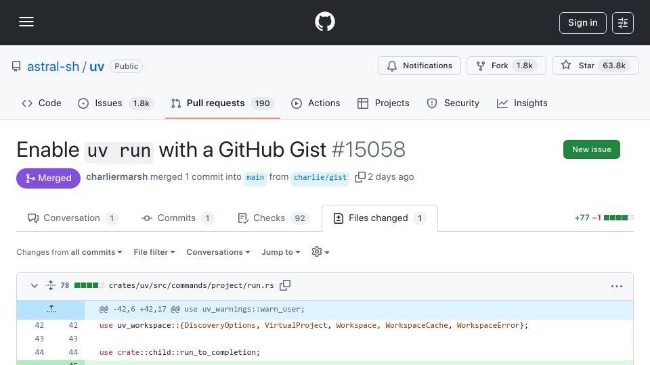Open the Insights tab
The height and width of the screenshot is (365, 650).
(522, 103)
